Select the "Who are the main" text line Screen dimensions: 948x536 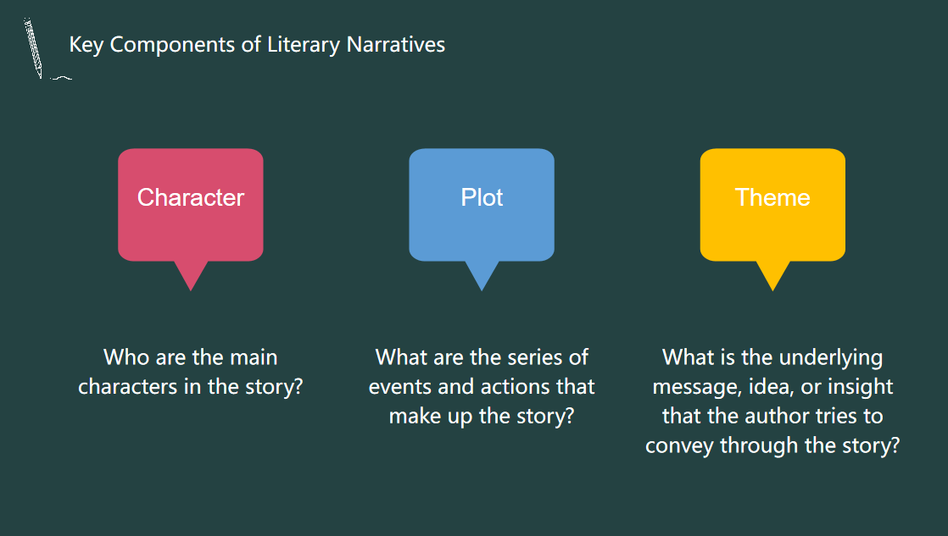click(x=191, y=357)
